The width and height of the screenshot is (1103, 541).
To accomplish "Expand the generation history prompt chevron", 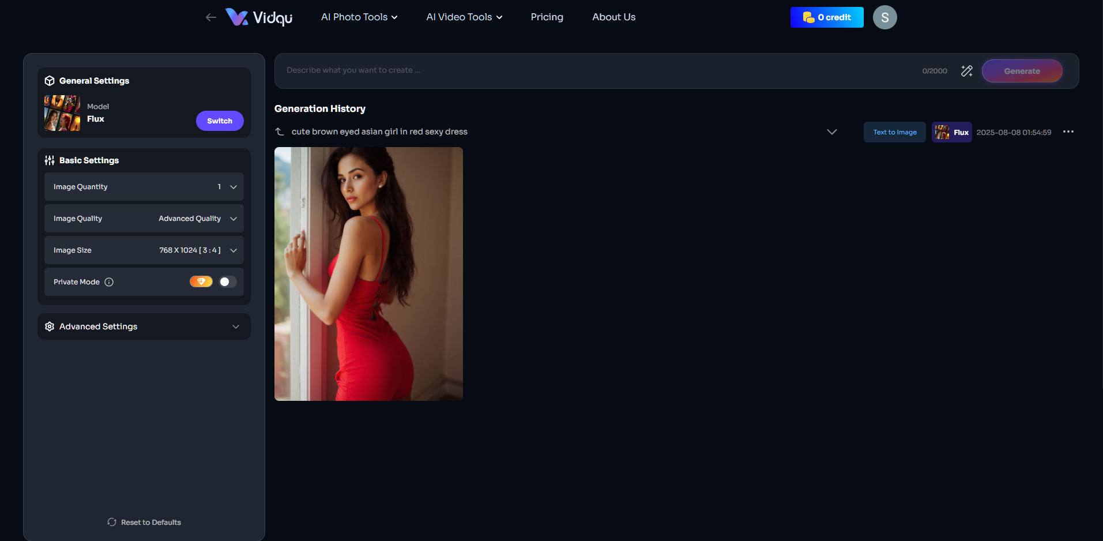I will 832,132.
